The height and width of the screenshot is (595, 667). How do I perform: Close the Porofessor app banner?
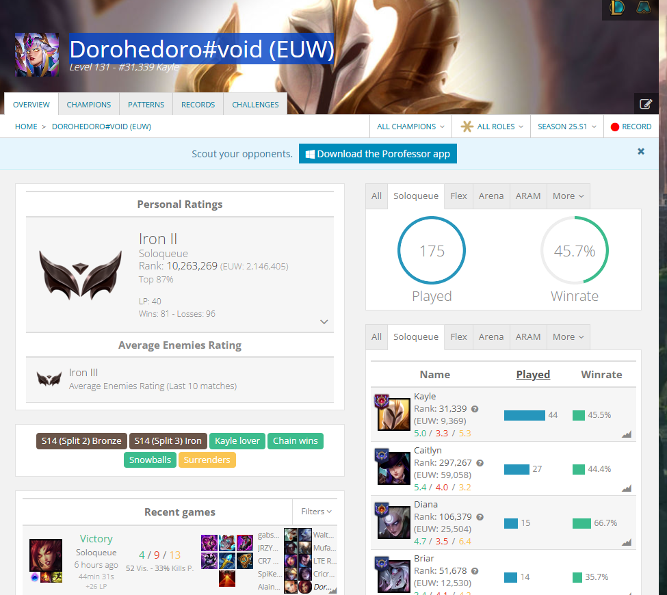point(641,151)
